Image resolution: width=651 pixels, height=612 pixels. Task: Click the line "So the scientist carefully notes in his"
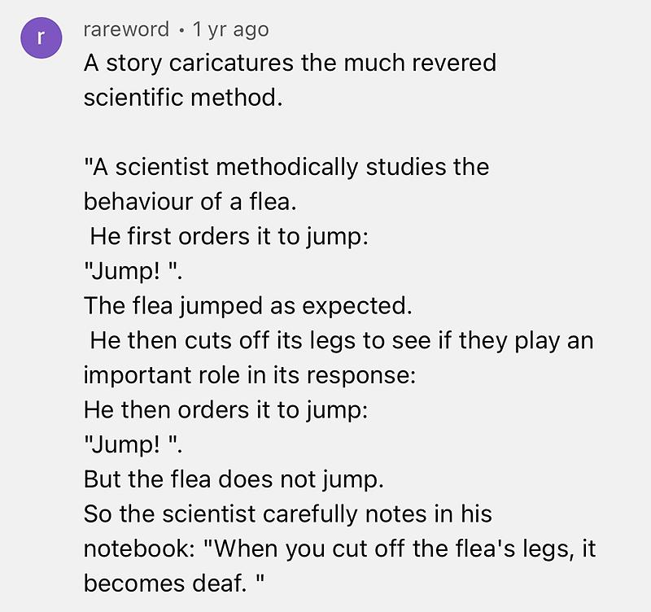tap(287, 514)
